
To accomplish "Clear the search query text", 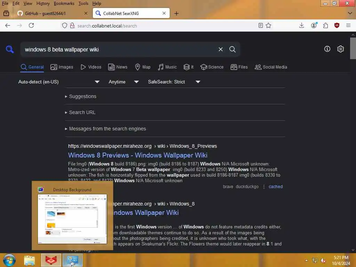I will (x=220, y=49).
